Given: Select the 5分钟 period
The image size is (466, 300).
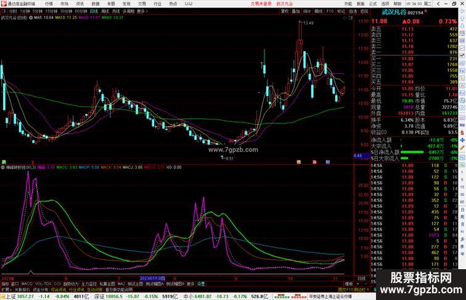Looking at the screenshot, I should click(38, 11).
